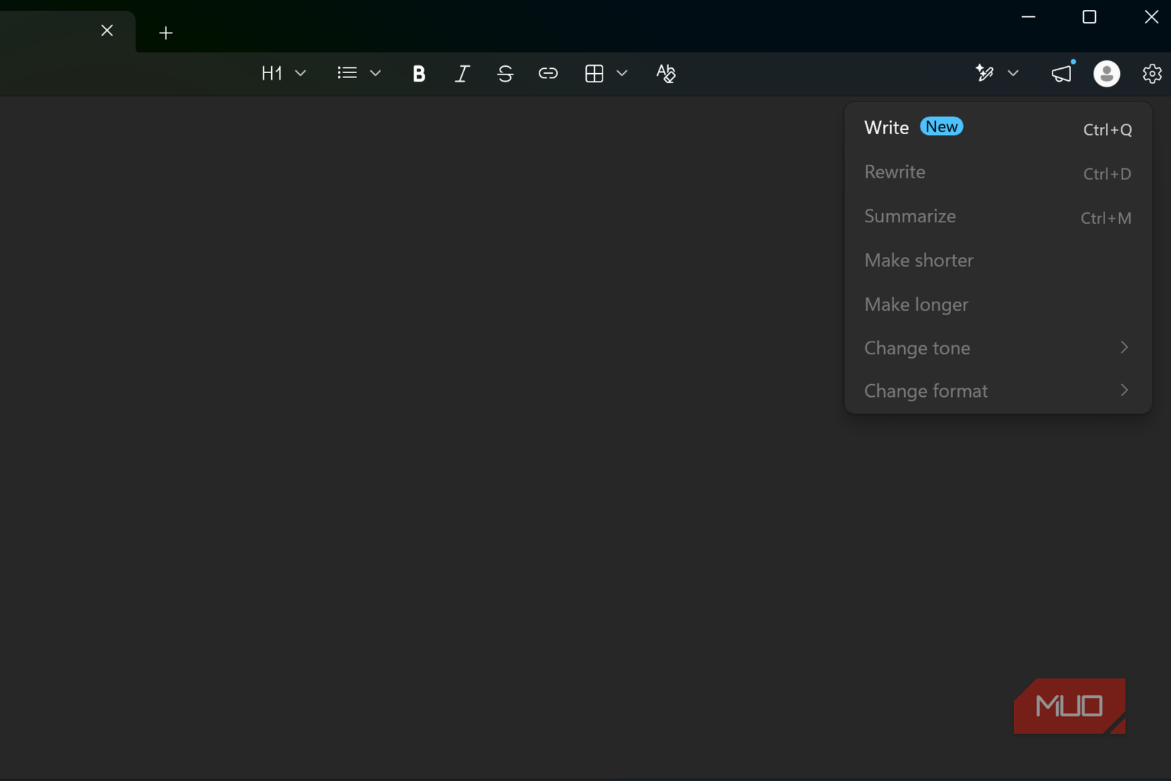Click the bulleted list icon
The height and width of the screenshot is (781, 1171).
347,72
